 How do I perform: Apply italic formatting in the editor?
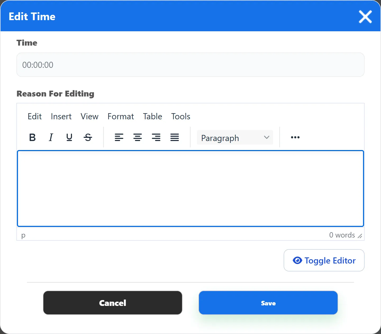51,137
